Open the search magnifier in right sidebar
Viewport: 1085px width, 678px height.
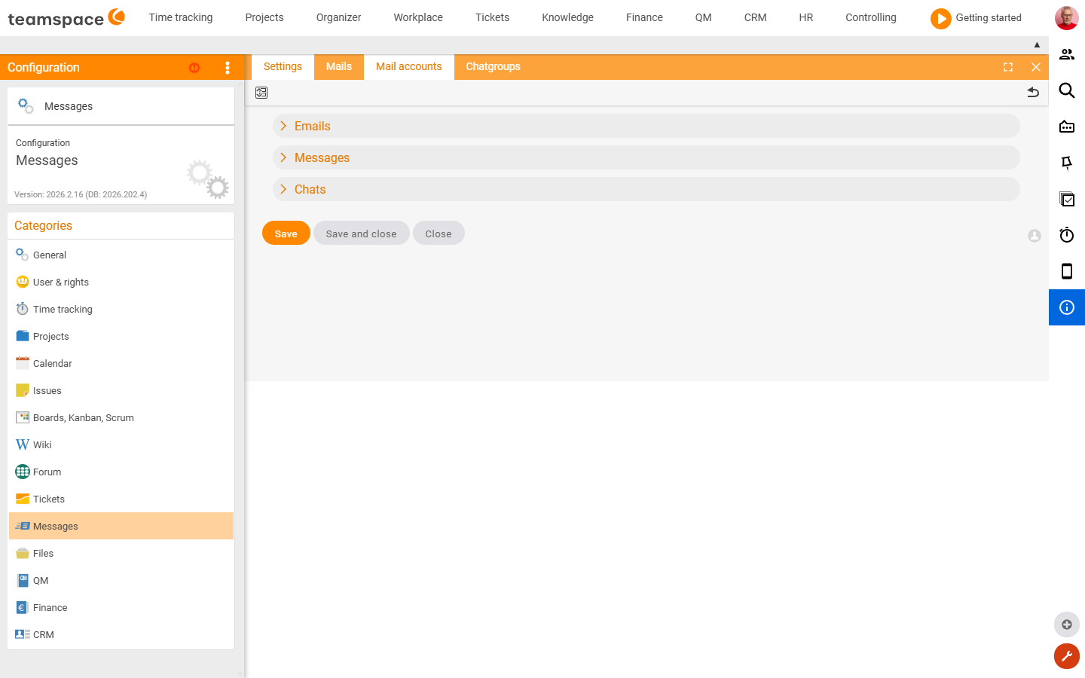[x=1067, y=90]
